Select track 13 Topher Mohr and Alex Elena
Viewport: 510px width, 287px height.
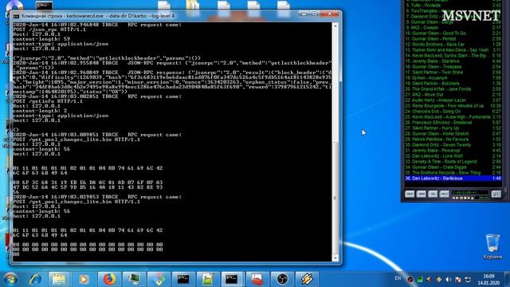[453, 49]
